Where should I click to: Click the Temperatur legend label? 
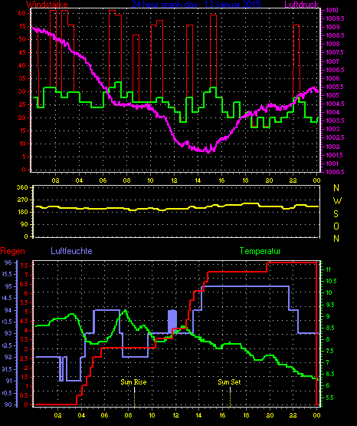click(x=260, y=251)
